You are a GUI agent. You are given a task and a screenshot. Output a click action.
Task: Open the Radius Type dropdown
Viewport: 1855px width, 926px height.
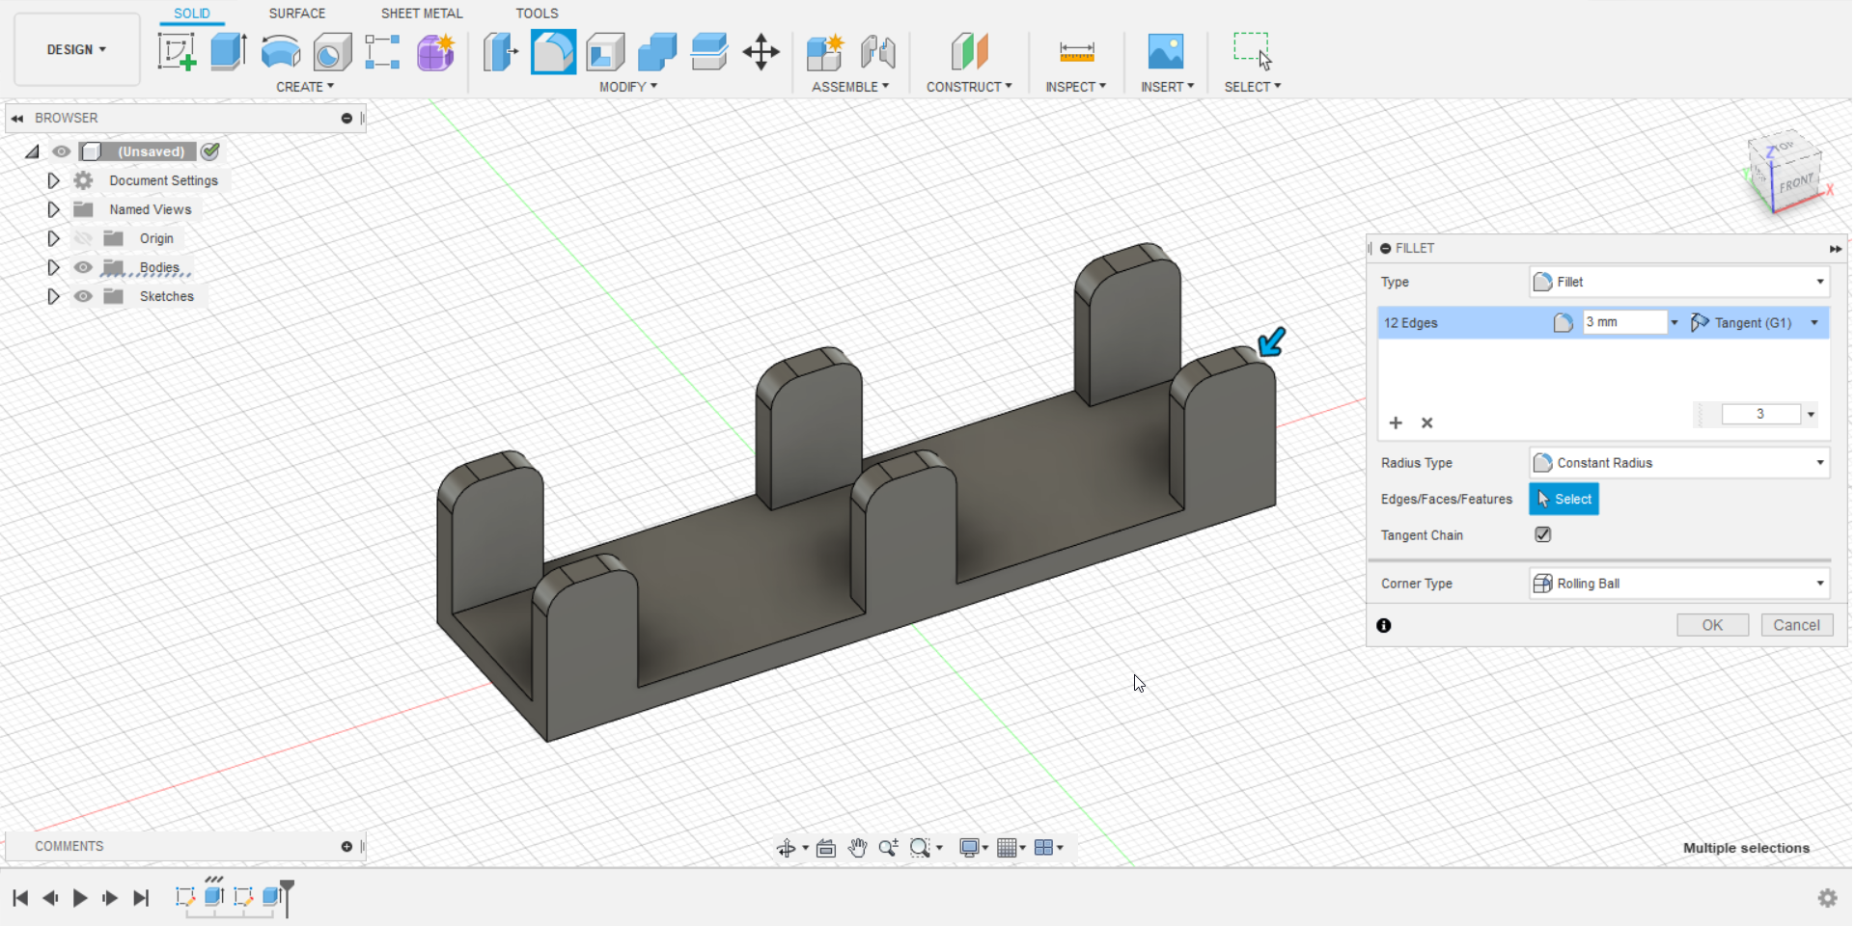pyautogui.click(x=1679, y=463)
